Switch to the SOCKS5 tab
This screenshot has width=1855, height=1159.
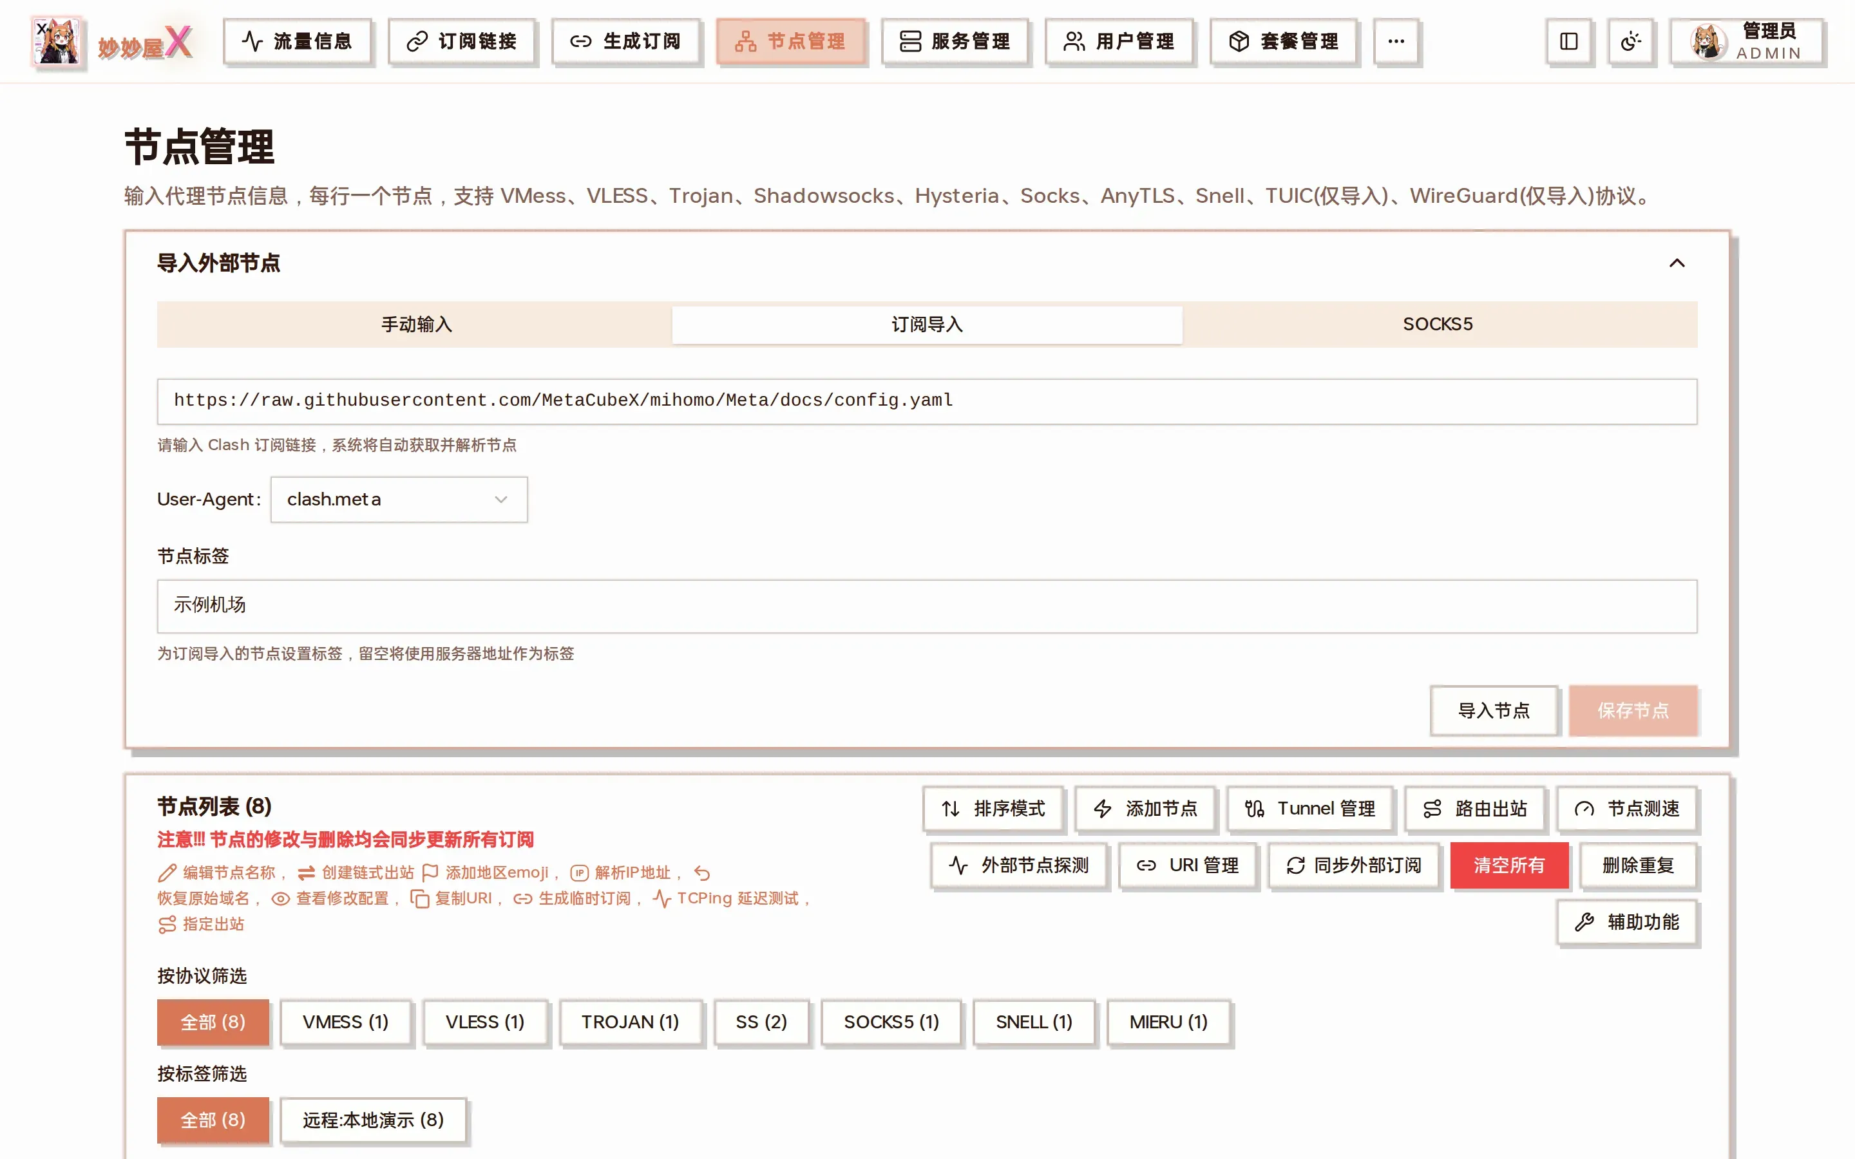tap(1437, 325)
